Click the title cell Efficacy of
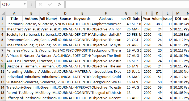189x101 pixels. 14,98
